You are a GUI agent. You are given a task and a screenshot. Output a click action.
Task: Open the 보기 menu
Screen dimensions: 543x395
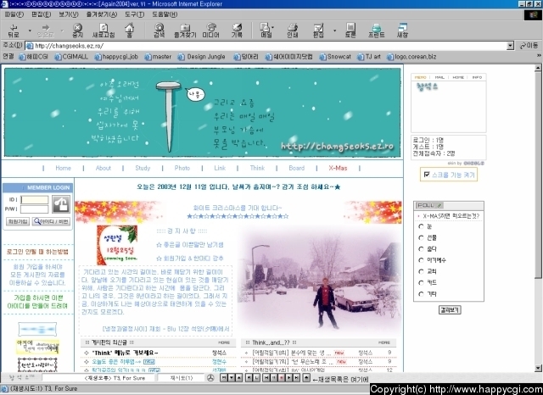68,14
